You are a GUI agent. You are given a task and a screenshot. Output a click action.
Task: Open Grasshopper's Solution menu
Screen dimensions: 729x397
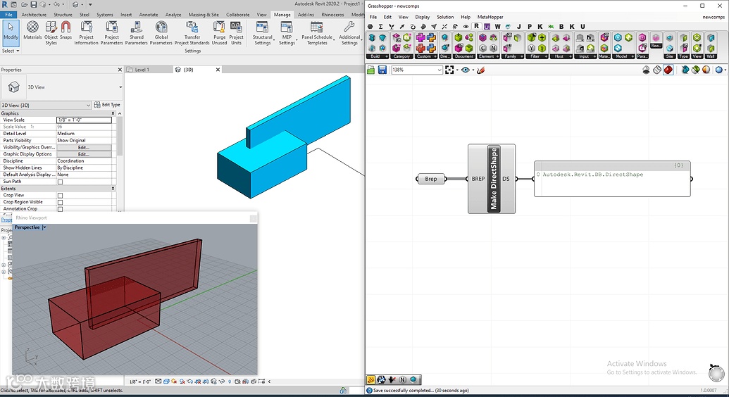pos(445,17)
